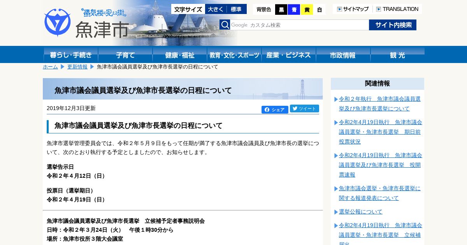Click the 令和2年4月12日(日) announcement date

pos(77,176)
